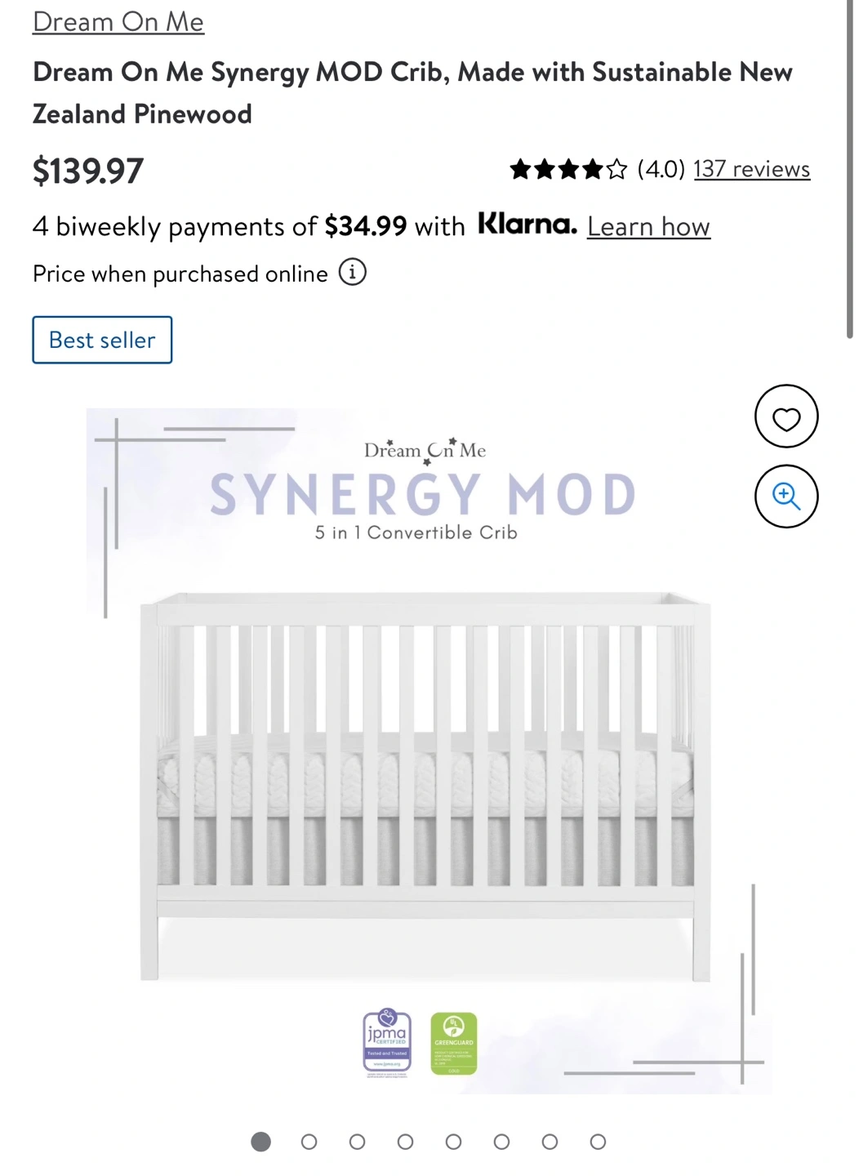Open the Dream On Me brand link
Screen dimensions: 859x1176
pos(118,22)
